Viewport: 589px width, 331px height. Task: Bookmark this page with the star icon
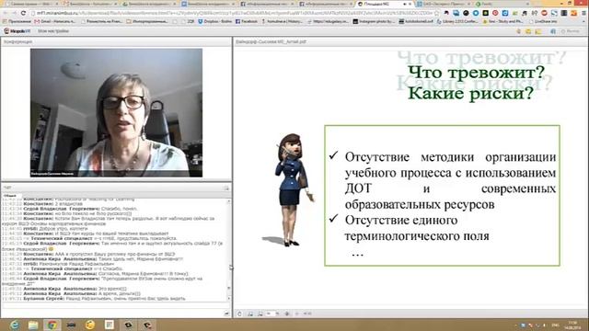[x=437, y=13]
